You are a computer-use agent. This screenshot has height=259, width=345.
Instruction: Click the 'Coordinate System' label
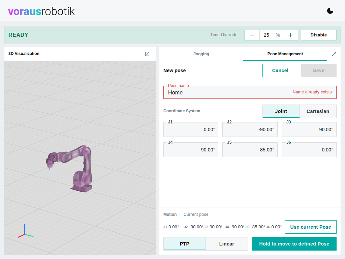[182, 111]
